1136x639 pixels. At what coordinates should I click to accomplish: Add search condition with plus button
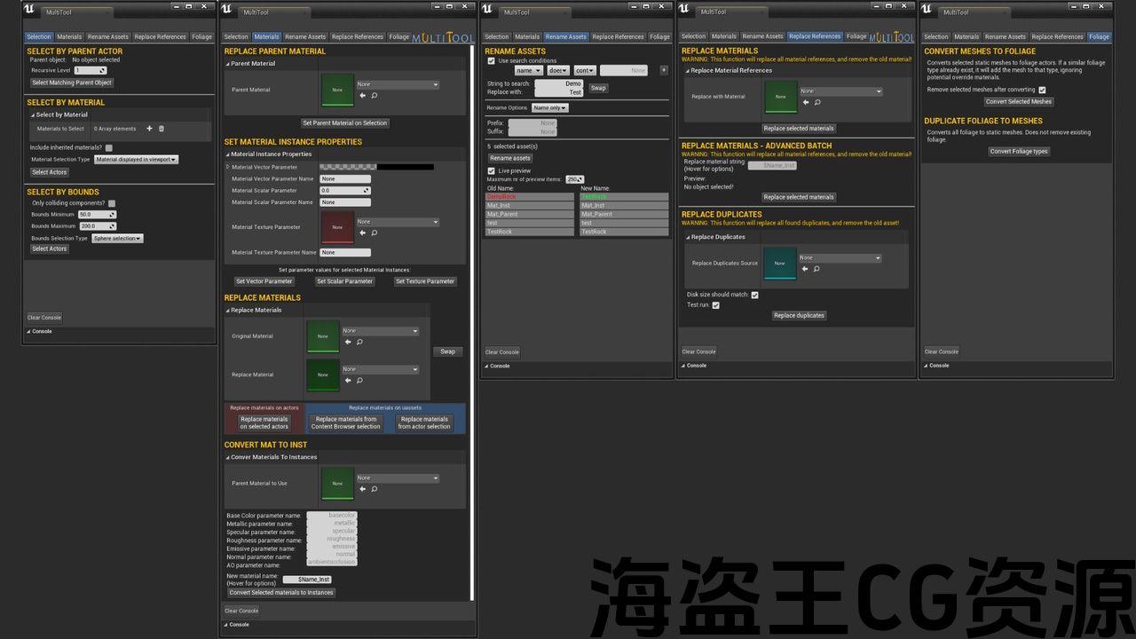click(663, 70)
